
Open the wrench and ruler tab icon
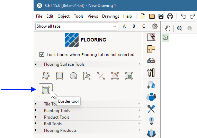coord(151,73)
